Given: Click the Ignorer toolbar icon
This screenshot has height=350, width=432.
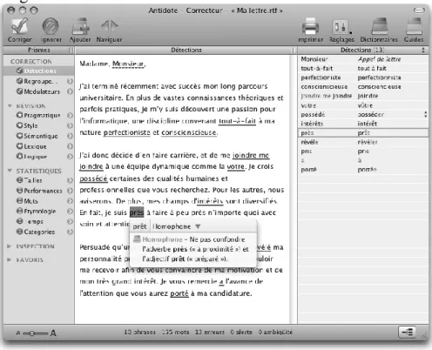Looking at the screenshot, I should (51, 26).
